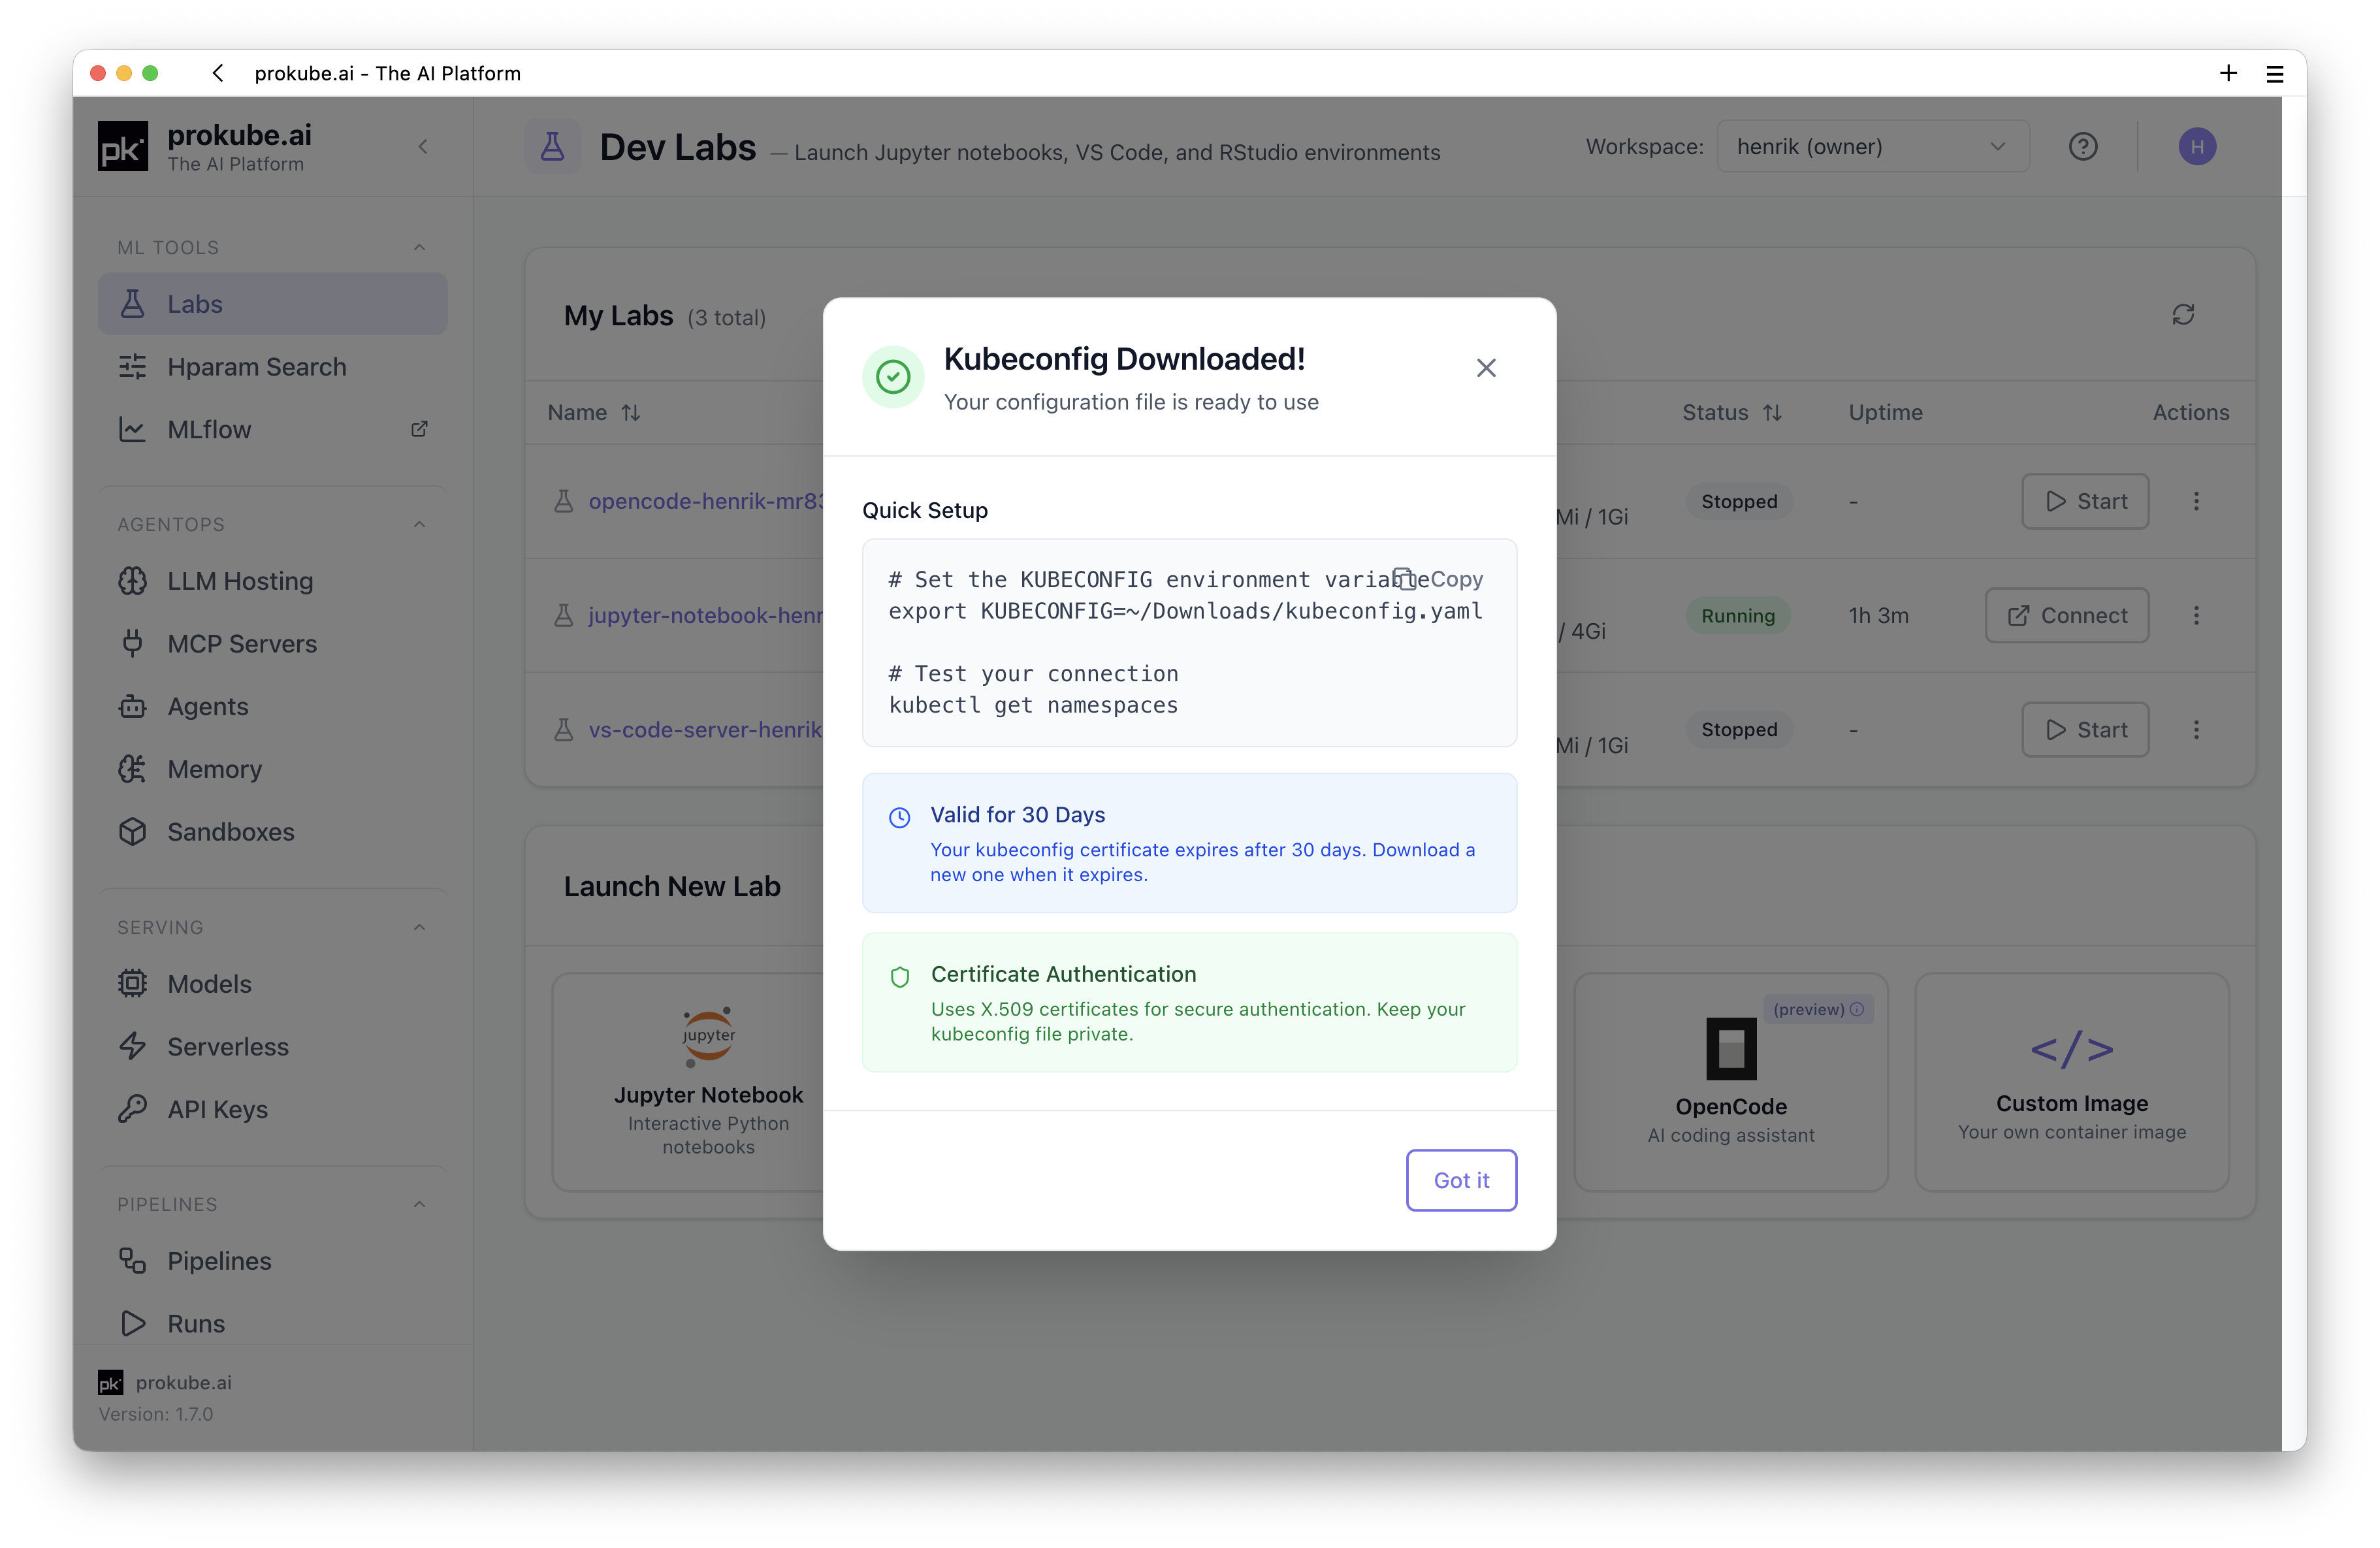2380x1548 pixels.
Task: Click the 'Version: 1.7.0' text
Action: (156, 1414)
